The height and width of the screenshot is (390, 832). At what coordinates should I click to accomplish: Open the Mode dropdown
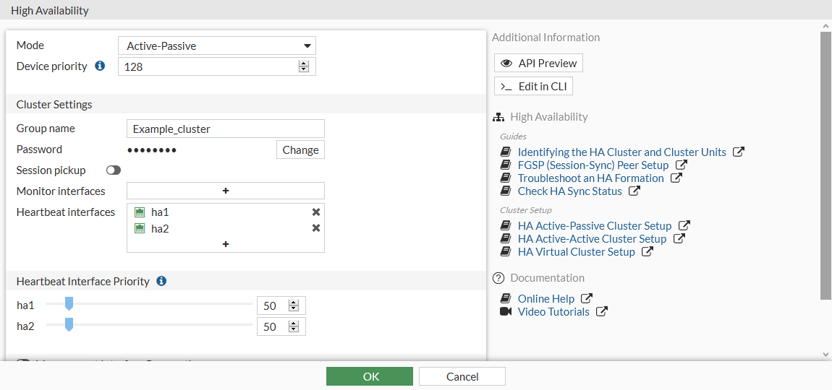(217, 46)
